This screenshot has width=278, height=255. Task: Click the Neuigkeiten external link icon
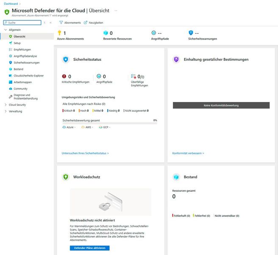pos(86,23)
